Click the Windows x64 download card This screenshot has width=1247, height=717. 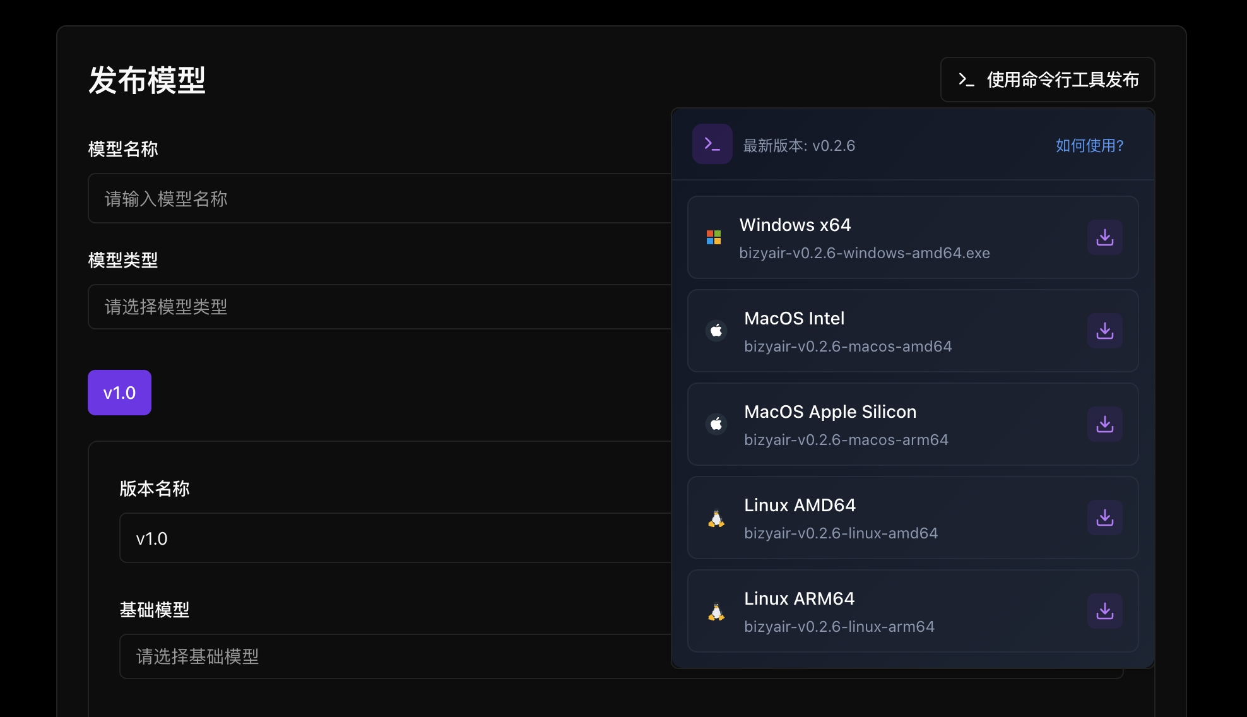[884, 237]
